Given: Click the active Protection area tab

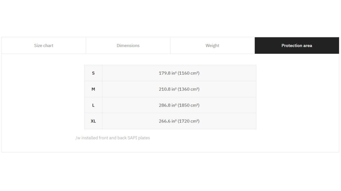Looking at the screenshot, I should [297, 45].
